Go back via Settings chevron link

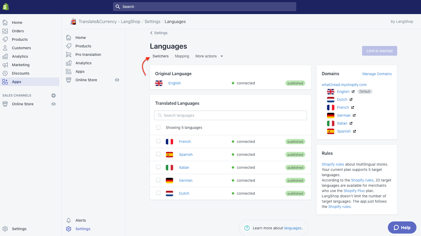[159, 33]
